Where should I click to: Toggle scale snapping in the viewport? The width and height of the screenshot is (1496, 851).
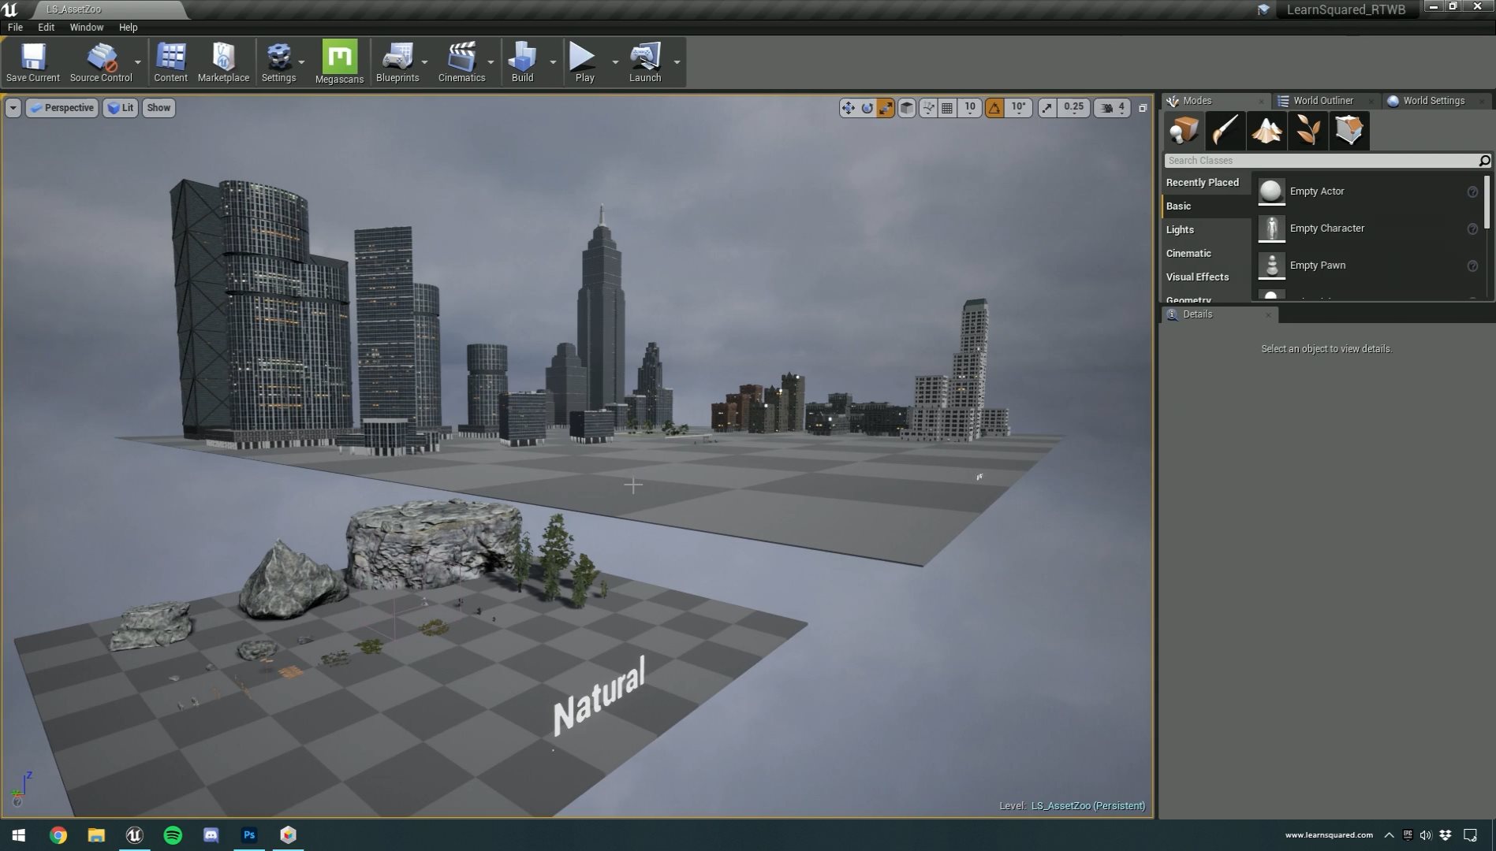point(1046,108)
